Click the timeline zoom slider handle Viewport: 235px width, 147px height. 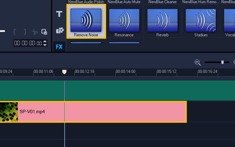[x=223, y=62]
